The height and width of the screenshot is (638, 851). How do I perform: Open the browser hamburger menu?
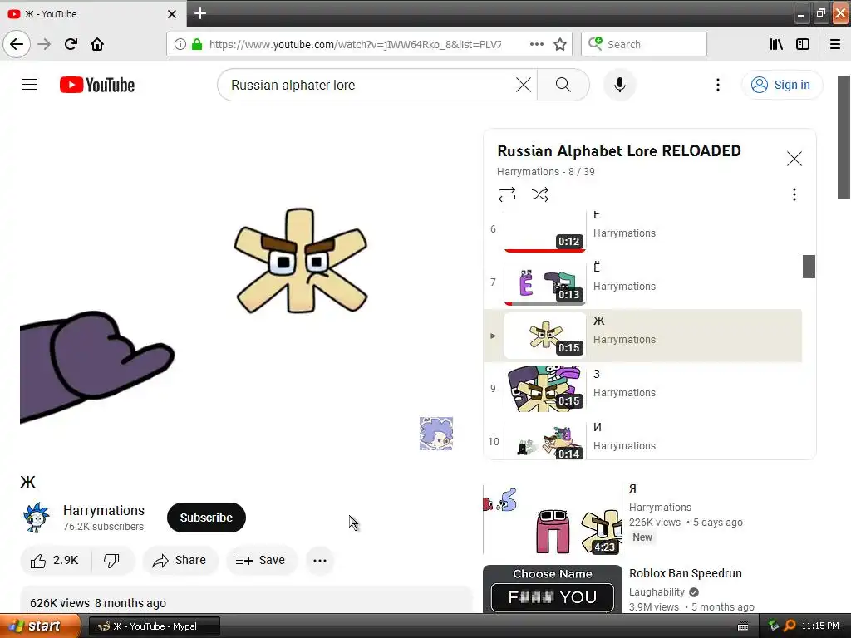pyautogui.click(x=835, y=44)
